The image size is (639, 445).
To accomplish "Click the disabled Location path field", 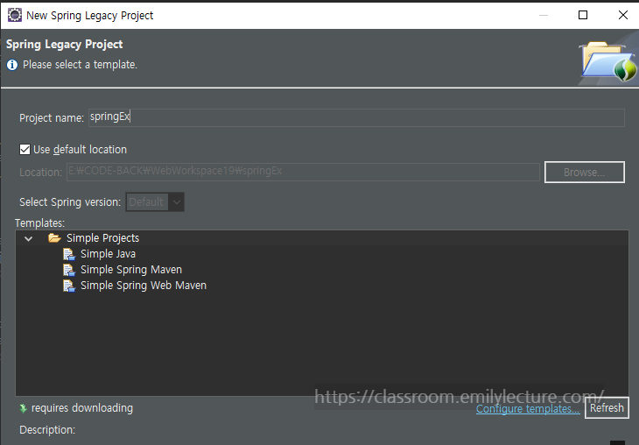I will coord(303,172).
